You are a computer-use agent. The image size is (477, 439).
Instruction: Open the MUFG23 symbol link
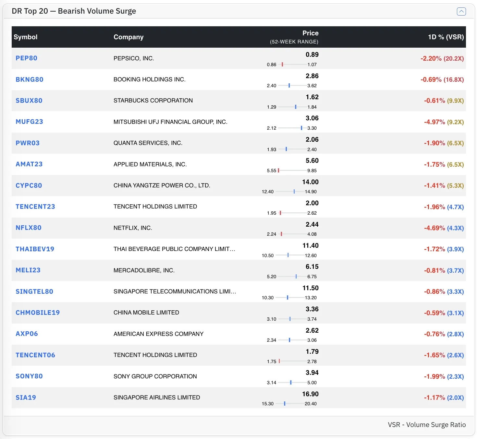point(29,122)
